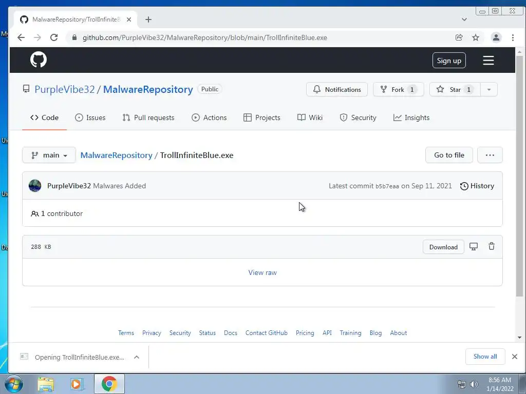
Task: Open the three-dot file options menu
Action: [490, 155]
